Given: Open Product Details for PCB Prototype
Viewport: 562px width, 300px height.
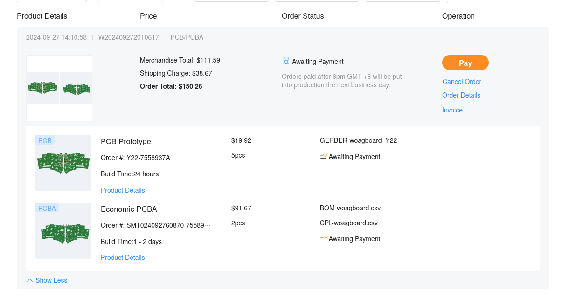Looking at the screenshot, I should coord(123,190).
